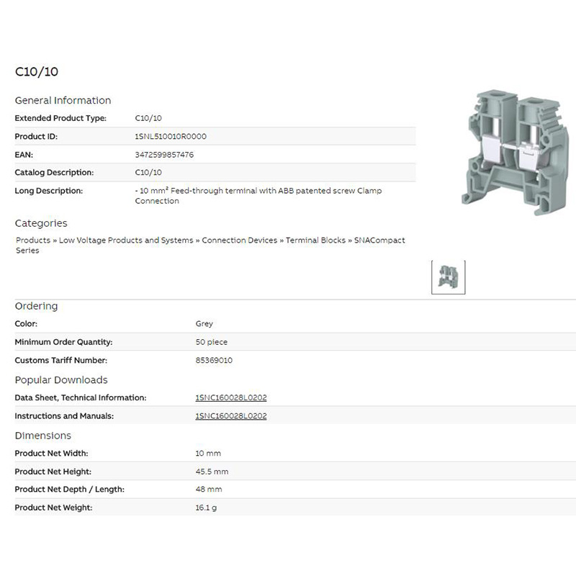Select Product Net Height value 45.5 mm

(x=212, y=472)
